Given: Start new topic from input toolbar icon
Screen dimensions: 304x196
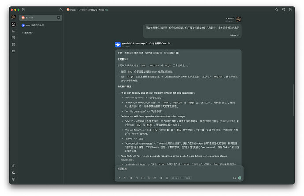Looking at the screenshot, I should coord(119,178).
